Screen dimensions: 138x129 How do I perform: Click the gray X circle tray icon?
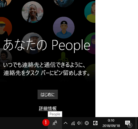[x=87, y=123]
